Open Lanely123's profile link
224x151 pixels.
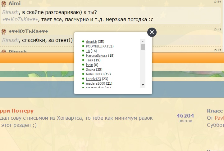click(94, 79)
